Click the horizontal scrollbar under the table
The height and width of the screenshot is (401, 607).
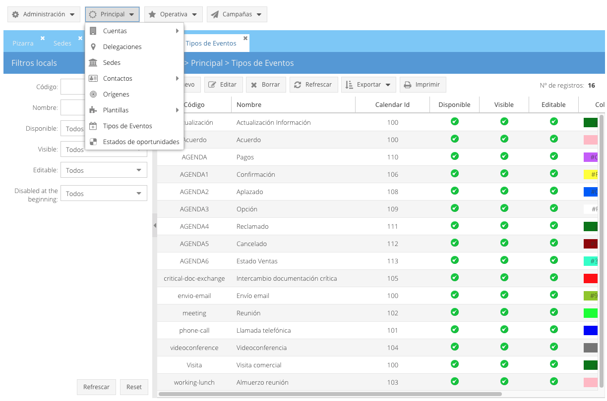(x=330, y=394)
